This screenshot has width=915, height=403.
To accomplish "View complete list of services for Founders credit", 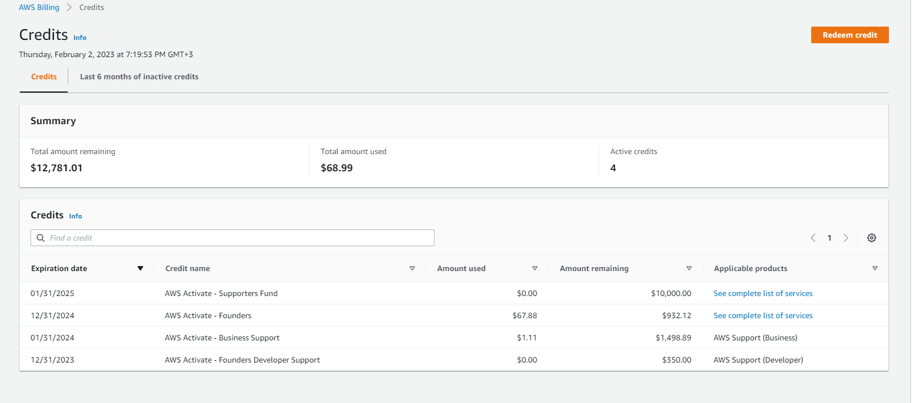I will click(x=763, y=315).
